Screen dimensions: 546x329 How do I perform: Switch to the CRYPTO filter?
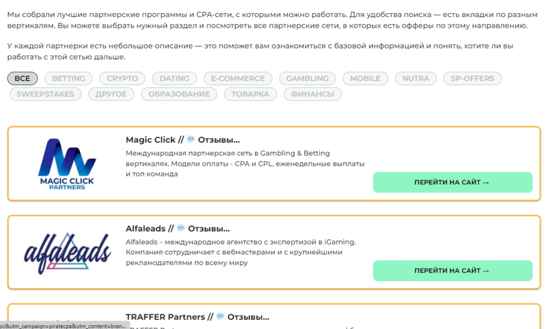[x=122, y=78]
